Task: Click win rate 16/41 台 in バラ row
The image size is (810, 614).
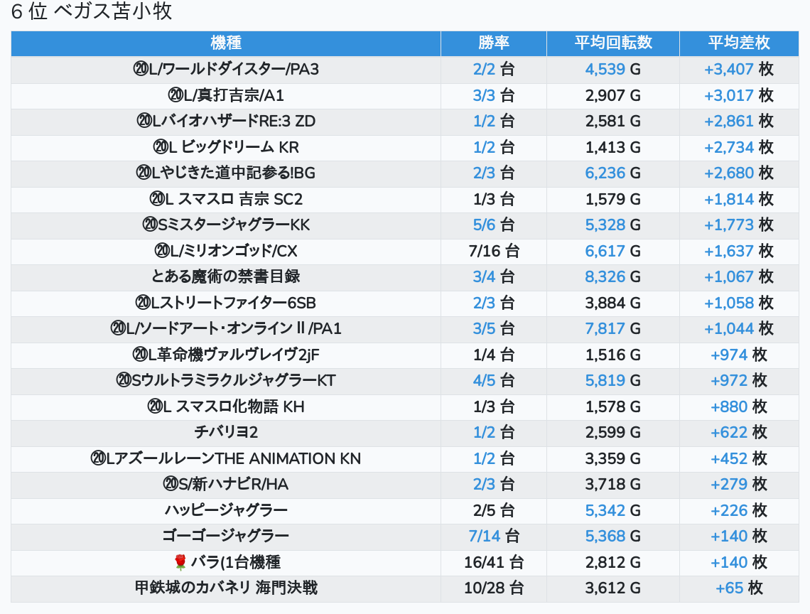Action: pos(493,562)
